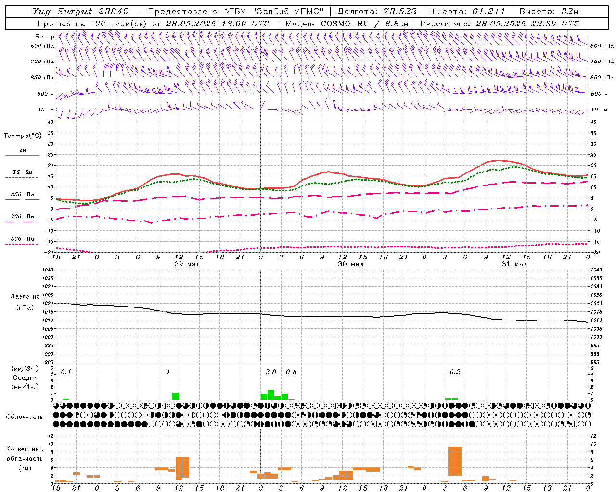Click the Конвективн. convective cloud label
This screenshot has width=616, height=492.
pos(25,449)
